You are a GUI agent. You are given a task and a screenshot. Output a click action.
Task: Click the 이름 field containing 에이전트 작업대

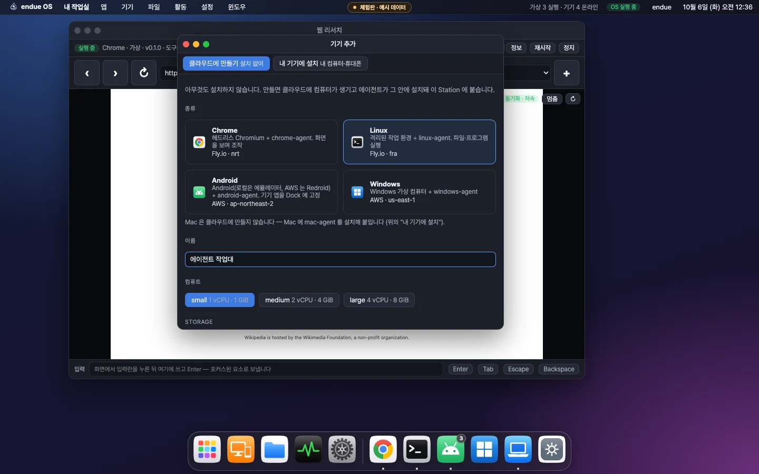click(x=340, y=259)
